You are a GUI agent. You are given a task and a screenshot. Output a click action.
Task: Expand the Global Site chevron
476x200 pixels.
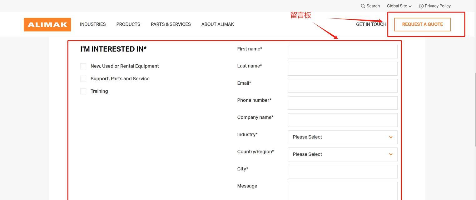click(x=410, y=6)
